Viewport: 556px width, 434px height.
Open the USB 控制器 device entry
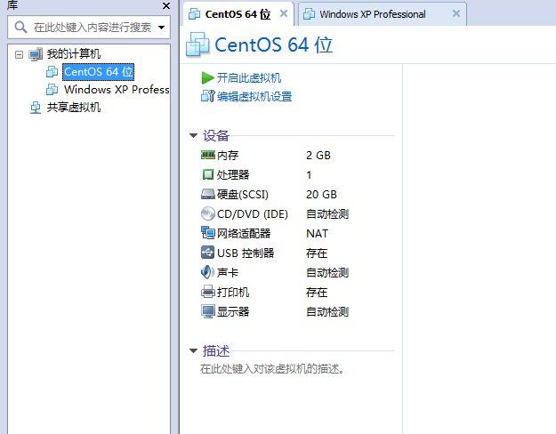tap(246, 253)
